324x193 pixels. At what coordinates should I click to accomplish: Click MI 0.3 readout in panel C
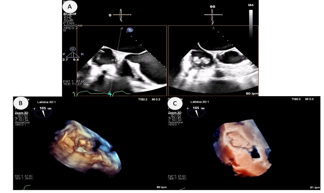coord(309,99)
